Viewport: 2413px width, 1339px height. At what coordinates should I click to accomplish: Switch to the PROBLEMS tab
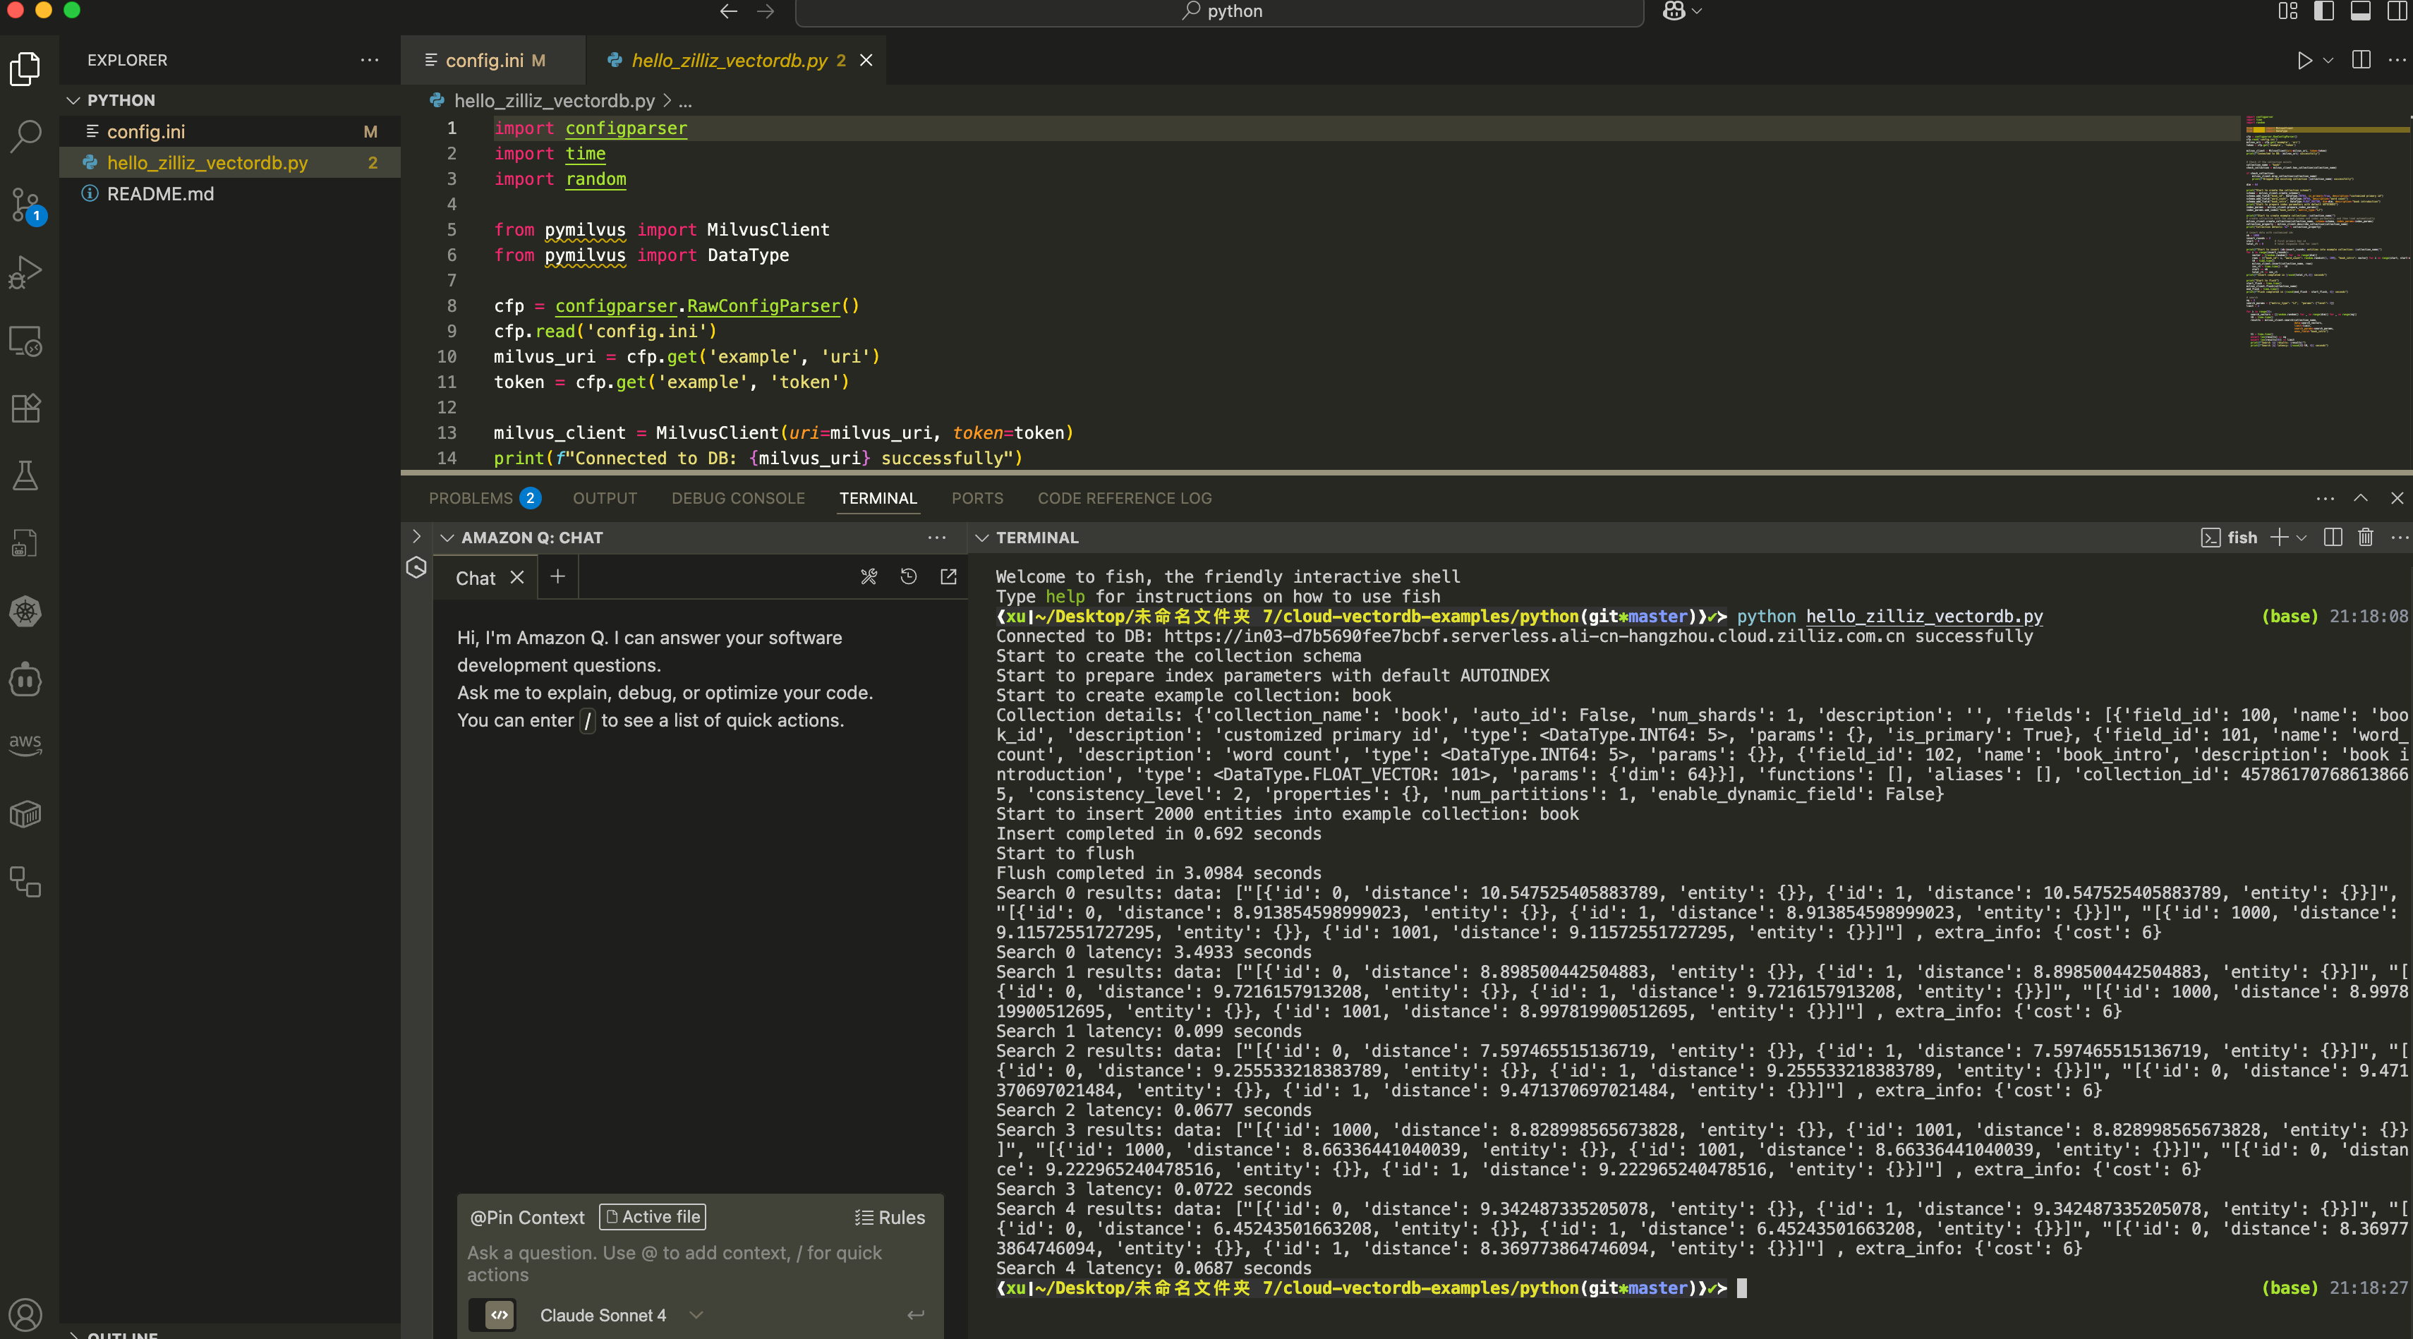(470, 498)
